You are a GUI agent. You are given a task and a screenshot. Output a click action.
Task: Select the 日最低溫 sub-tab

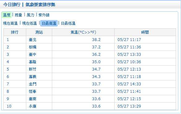coord(68,23)
